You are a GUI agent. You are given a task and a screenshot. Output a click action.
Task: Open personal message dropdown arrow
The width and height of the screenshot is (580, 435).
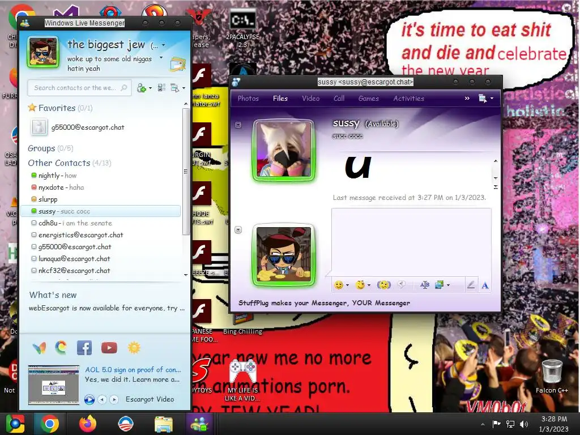click(161, 58)
